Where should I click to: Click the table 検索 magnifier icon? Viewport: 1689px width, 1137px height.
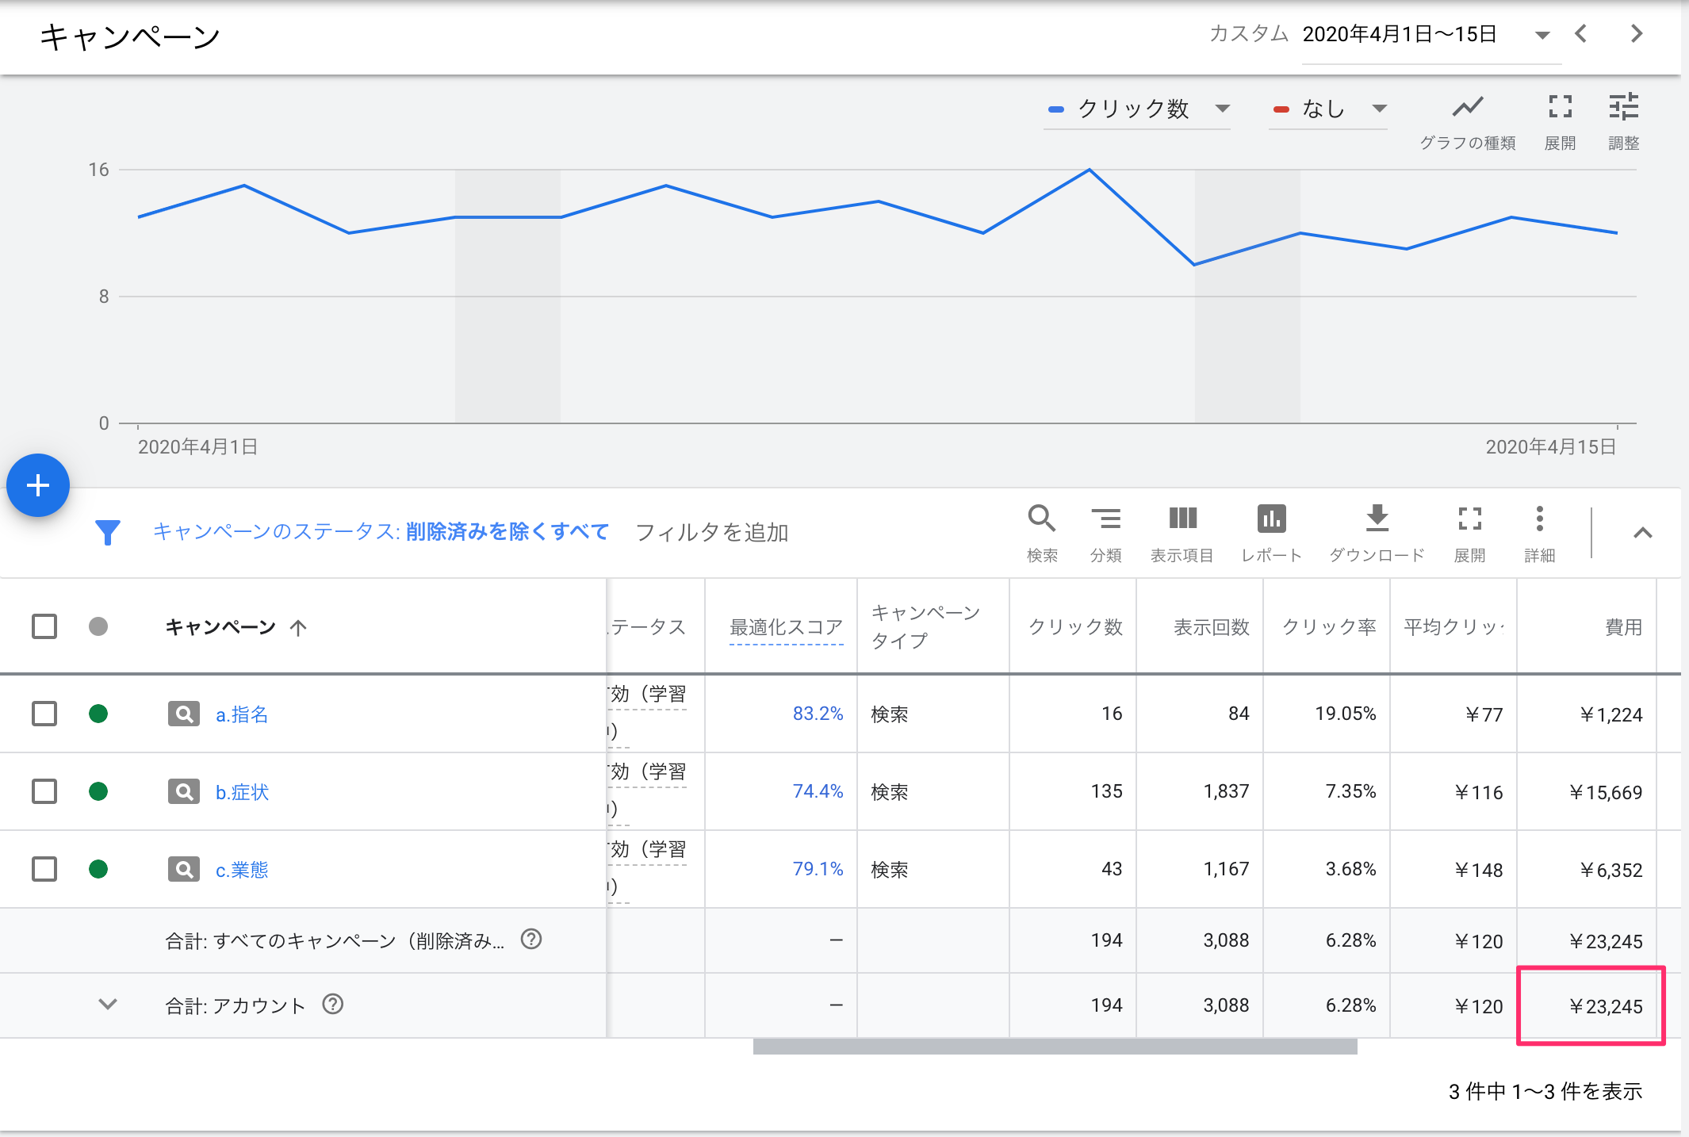coord(1041,519)
